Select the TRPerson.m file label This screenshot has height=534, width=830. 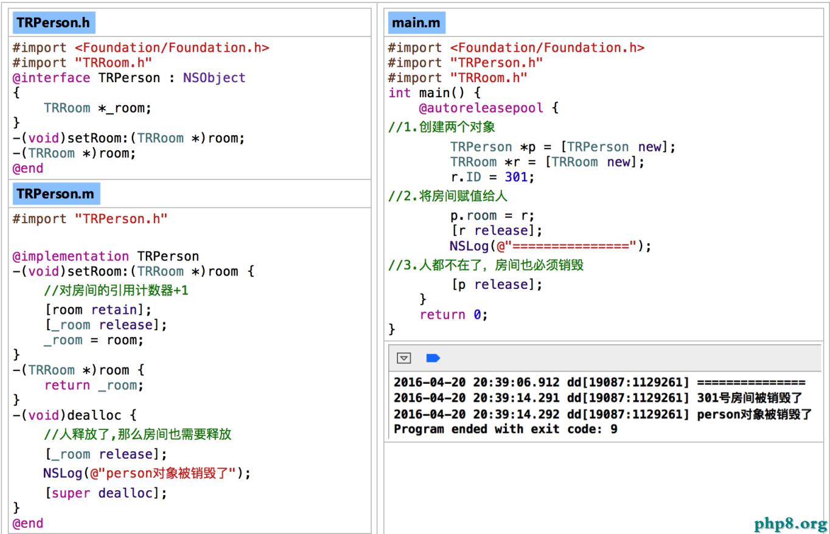[x=55, y=194]
